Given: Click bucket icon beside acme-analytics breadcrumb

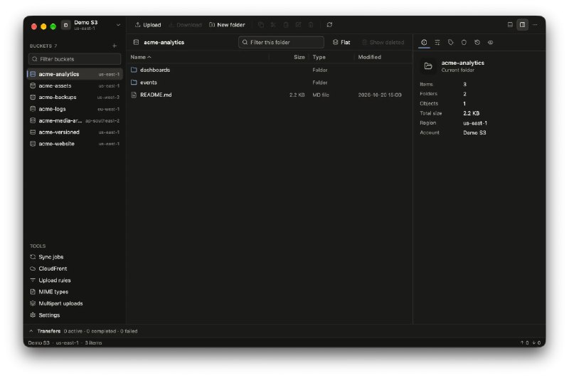Looking at the screenshot, I should click(x=136, y=42).
